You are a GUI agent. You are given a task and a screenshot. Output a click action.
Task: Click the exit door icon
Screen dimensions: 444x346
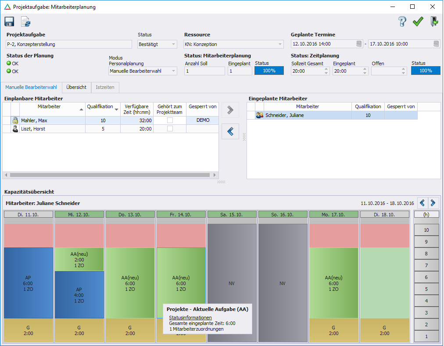click(434, 22)
